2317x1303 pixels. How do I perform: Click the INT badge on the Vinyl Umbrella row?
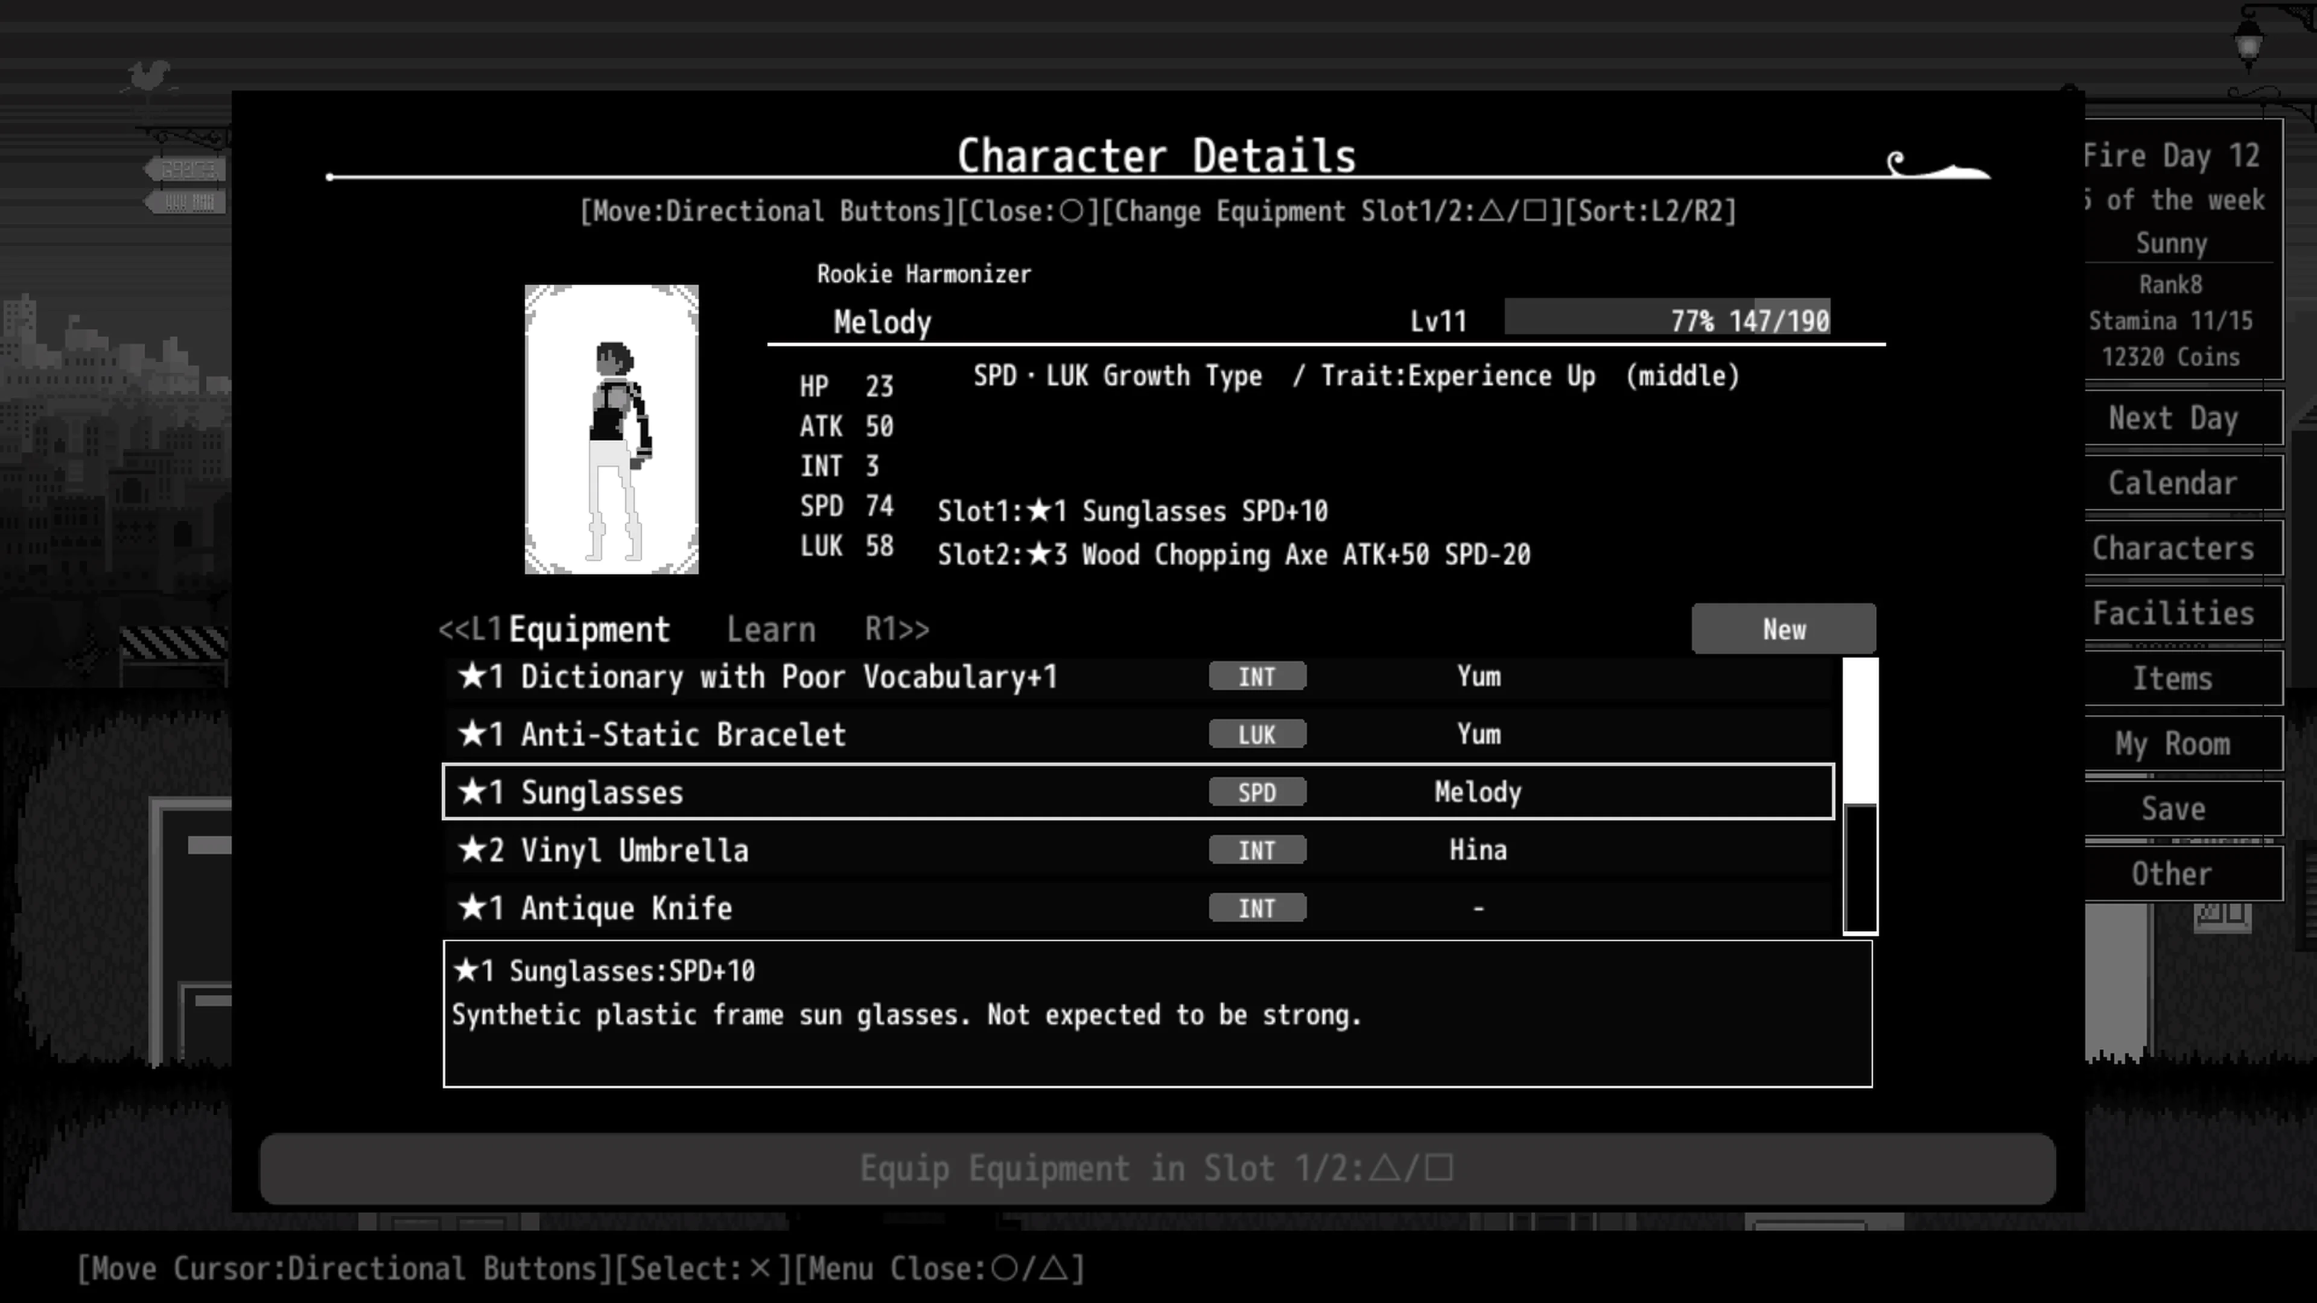coord(1256,850)
